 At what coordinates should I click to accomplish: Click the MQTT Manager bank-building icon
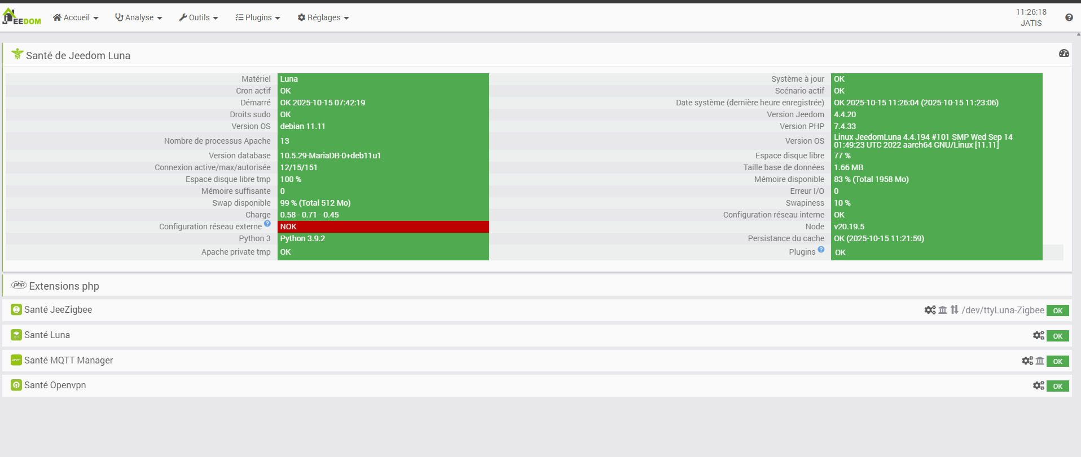[1040, 361]
